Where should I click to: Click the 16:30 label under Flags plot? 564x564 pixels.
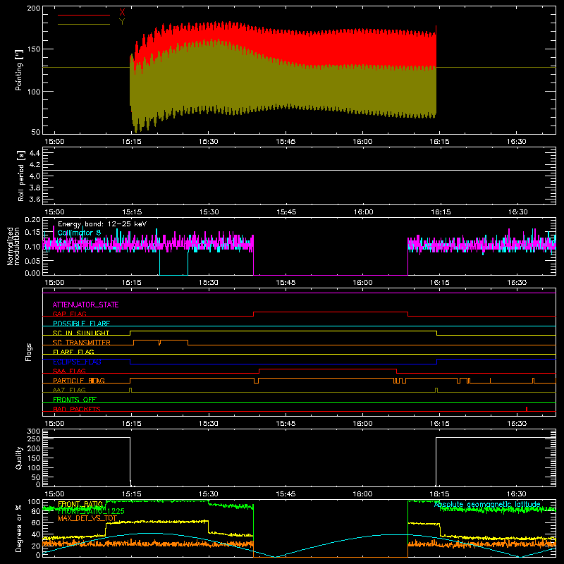point(517,424)
